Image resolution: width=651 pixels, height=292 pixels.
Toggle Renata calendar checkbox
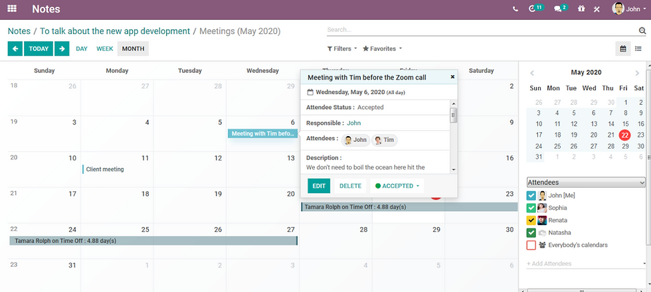(x=531, y=220)
